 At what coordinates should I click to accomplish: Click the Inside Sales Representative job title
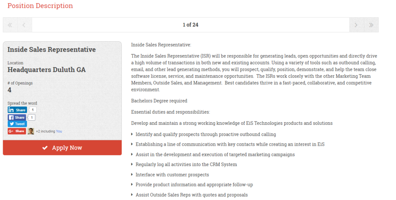(x=51, y=50)
